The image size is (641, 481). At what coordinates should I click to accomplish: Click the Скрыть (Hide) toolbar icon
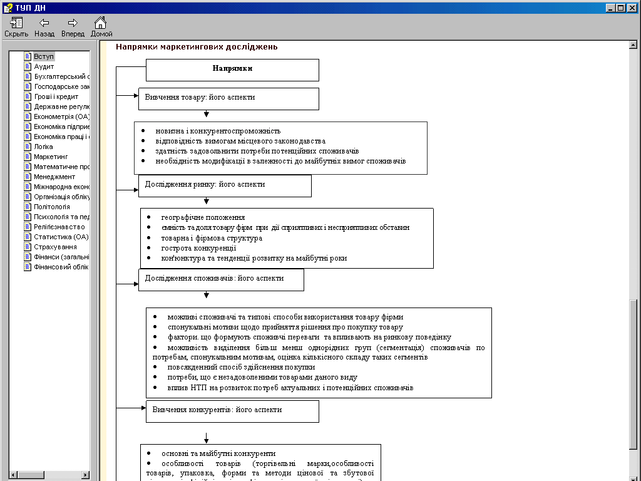pyautogui.click(x=16, y=23)
